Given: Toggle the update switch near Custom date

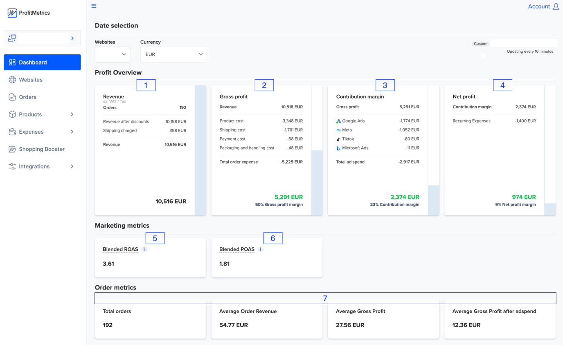Looking at the screenshot, I should pyautogui.click(x=484, y=55).
